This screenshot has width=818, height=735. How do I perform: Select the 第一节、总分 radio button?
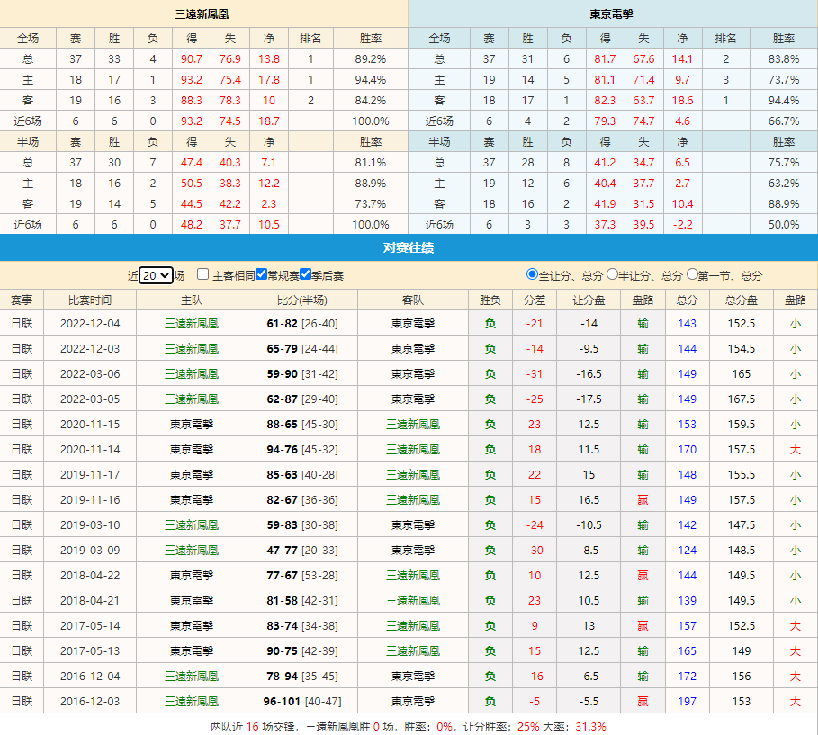click(x=692, y=274)
